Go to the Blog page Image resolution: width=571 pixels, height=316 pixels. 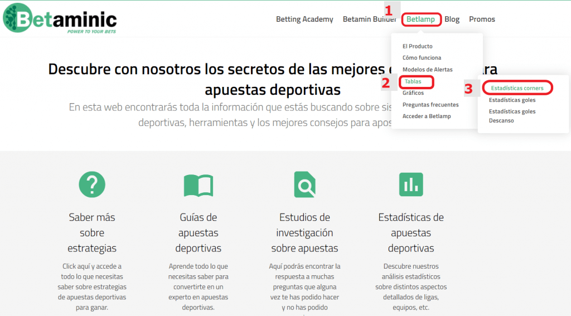452,20
